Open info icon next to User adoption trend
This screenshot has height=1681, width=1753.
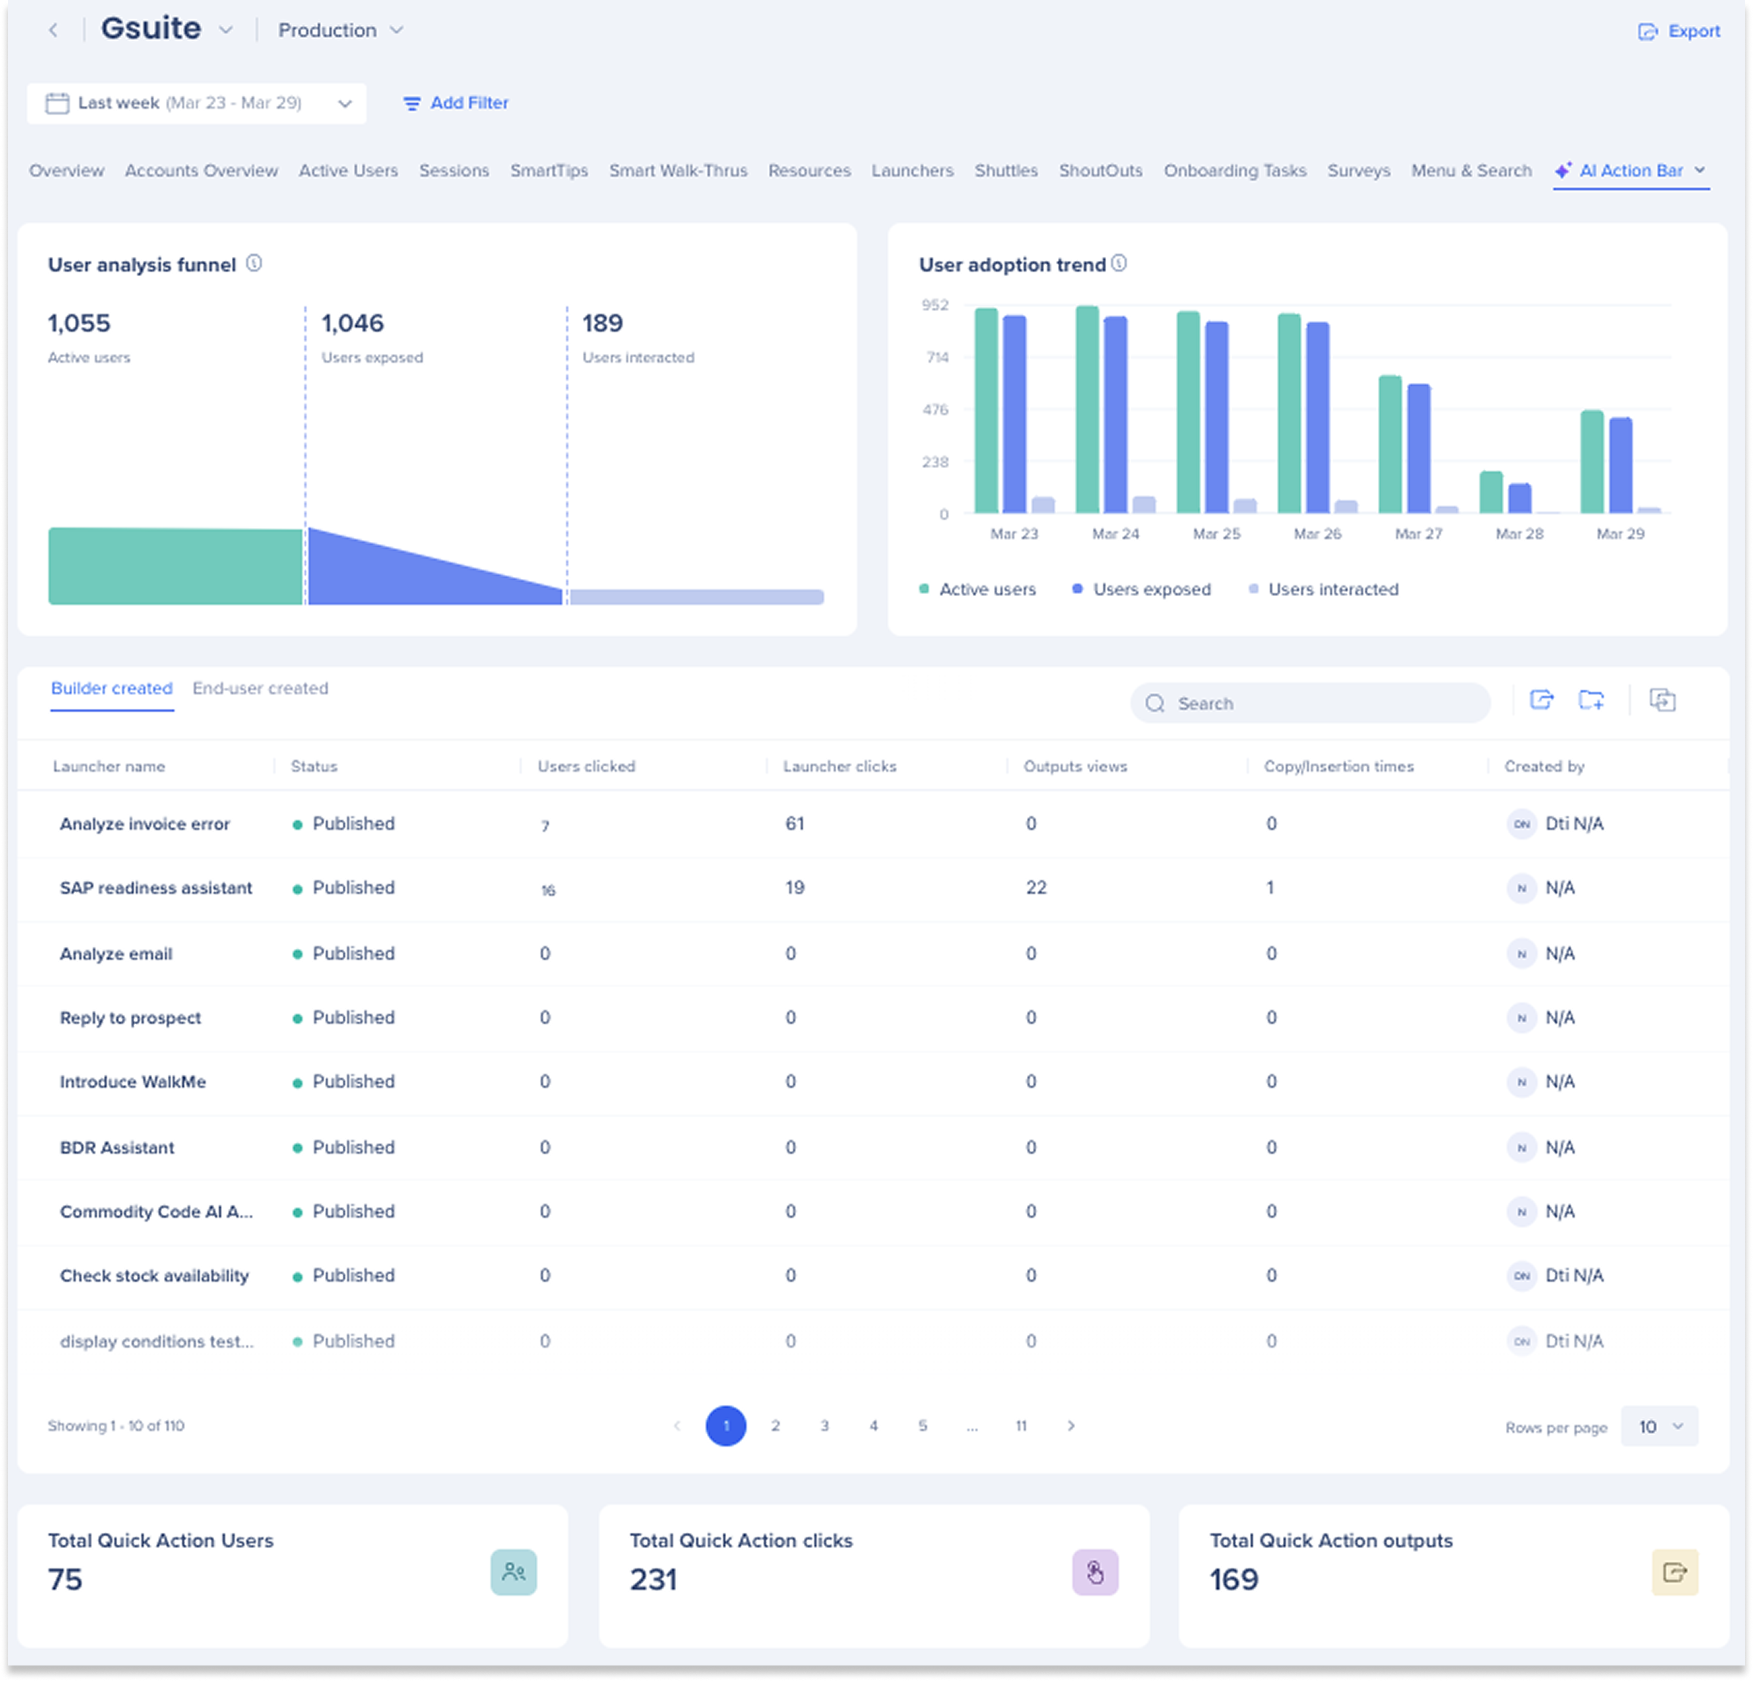(1119, 264)
